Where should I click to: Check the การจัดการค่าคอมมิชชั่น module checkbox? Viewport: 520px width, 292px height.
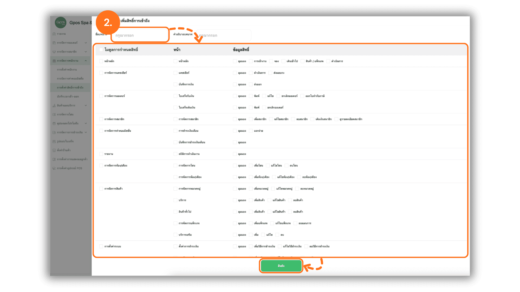101,131
